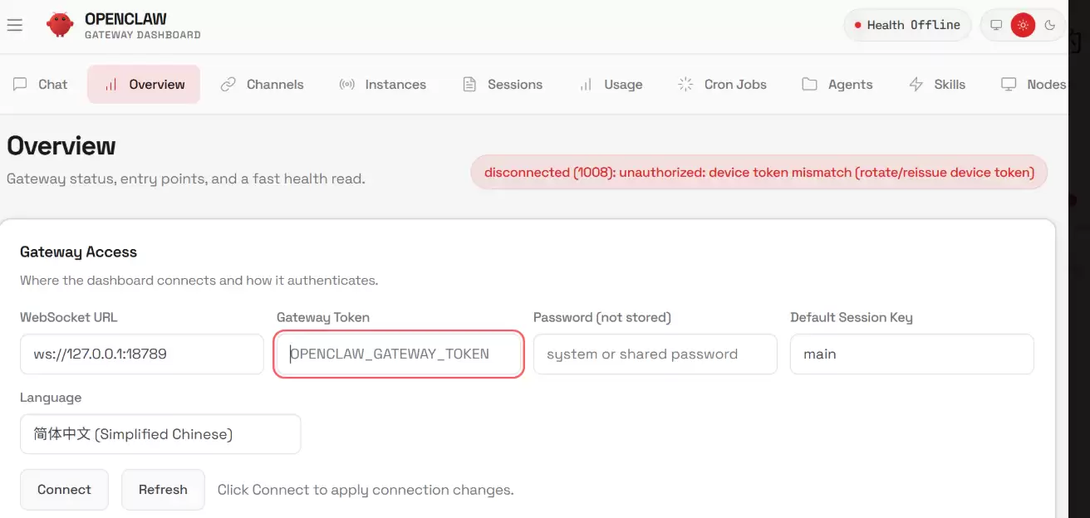Select the Usage bar-chart icon
Viewport: 1090px width, 518px height.
[587, 84]
